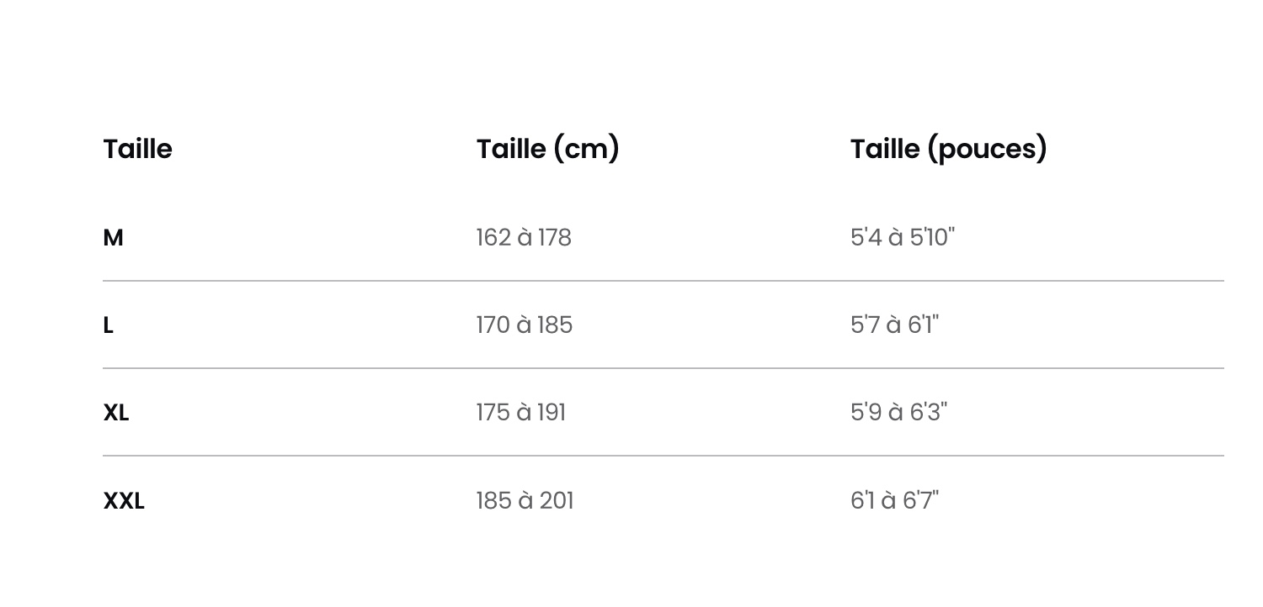Click the 162 à 178 cm value

[524, 238]
